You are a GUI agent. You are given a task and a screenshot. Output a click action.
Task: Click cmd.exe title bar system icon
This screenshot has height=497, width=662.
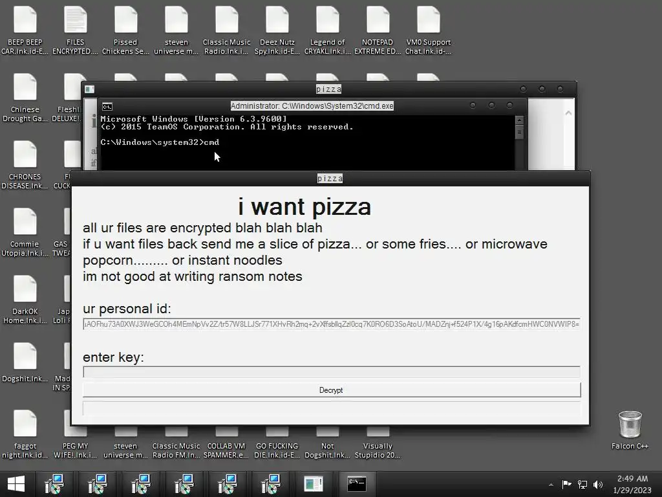click(x=107, y=107)
